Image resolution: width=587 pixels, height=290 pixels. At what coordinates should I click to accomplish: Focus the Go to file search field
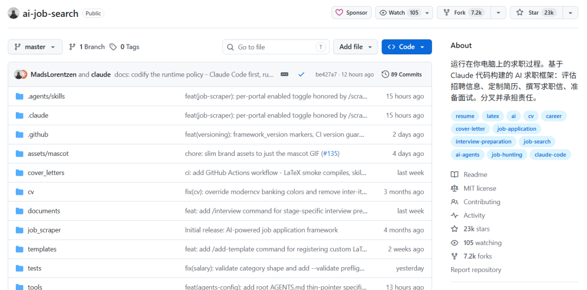(276, 47)
